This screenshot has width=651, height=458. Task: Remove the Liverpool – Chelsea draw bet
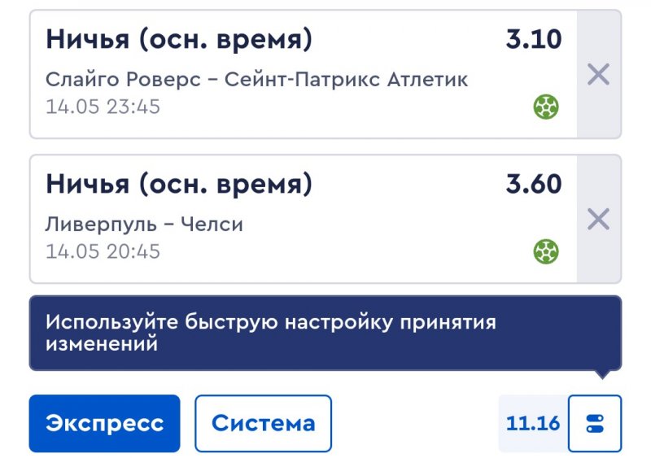[598, 219]
